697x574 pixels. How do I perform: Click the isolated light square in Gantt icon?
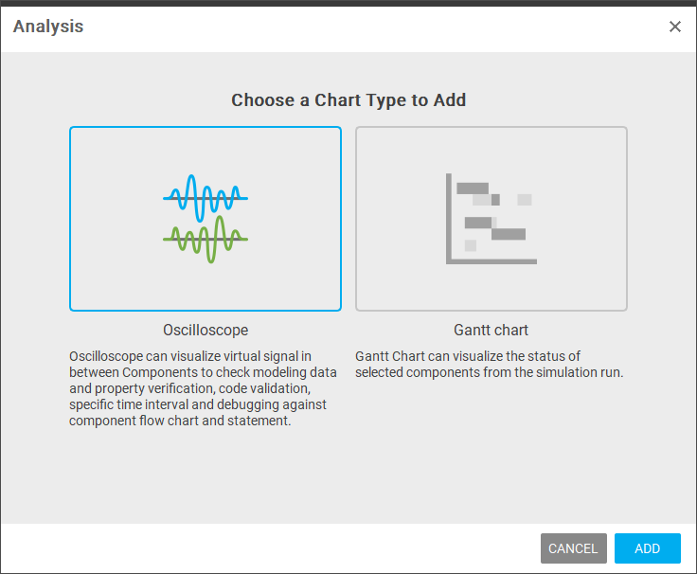click(x=525, y=200)
